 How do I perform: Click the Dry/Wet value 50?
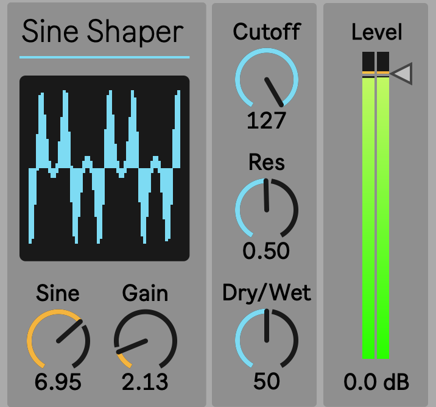pyautogui.click(x=266, y=381)
